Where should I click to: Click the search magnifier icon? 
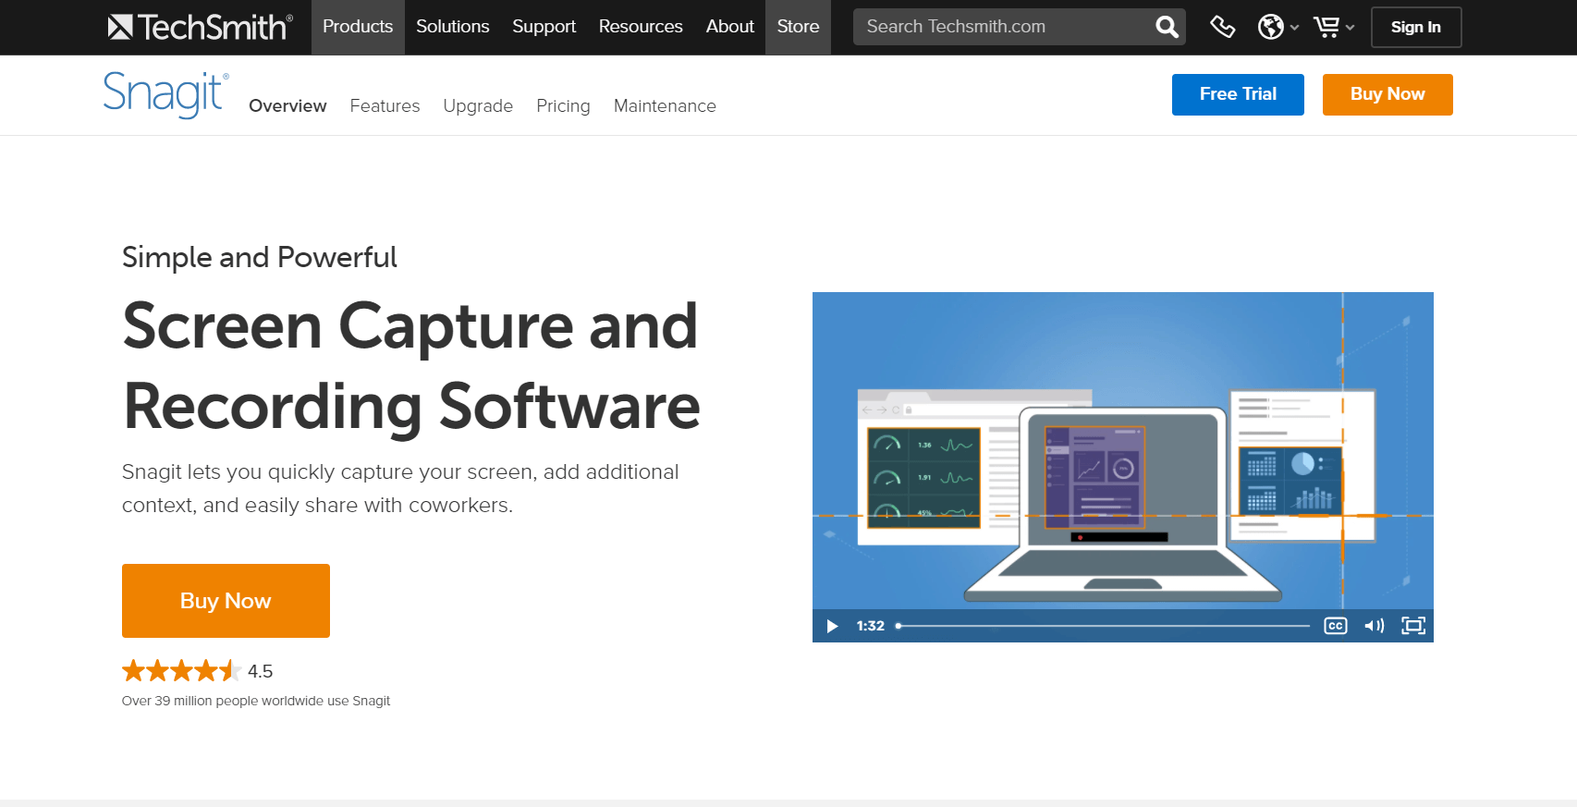(1167, 27)
